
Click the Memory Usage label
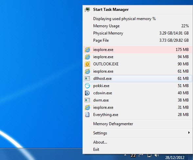[106, 26]
